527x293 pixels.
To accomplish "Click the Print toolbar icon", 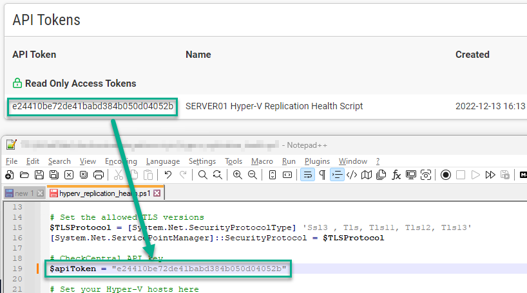I will click(99, 175).
